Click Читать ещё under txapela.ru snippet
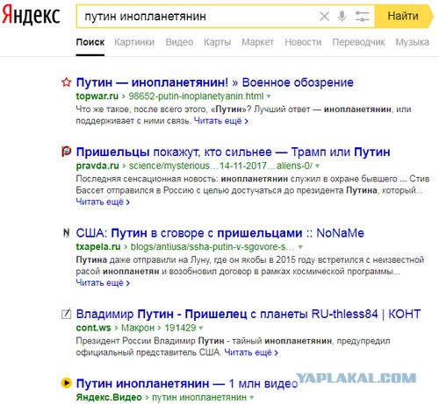Viewport: 439px width, 404px height. click(103, 283)
